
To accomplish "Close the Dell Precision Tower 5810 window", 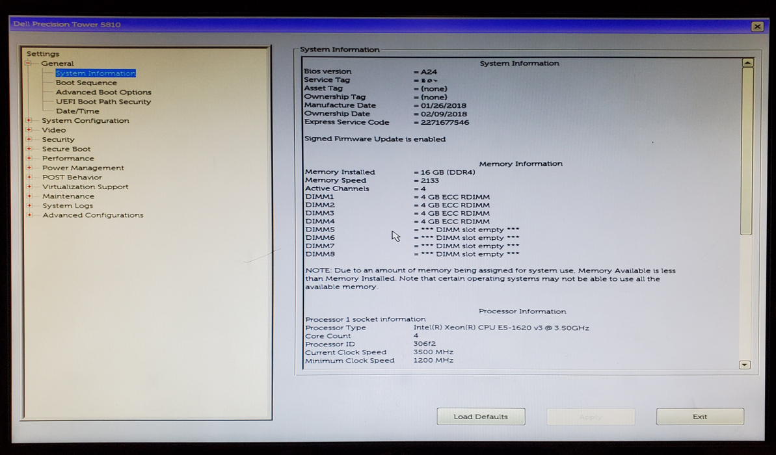I will coord(757,26).
